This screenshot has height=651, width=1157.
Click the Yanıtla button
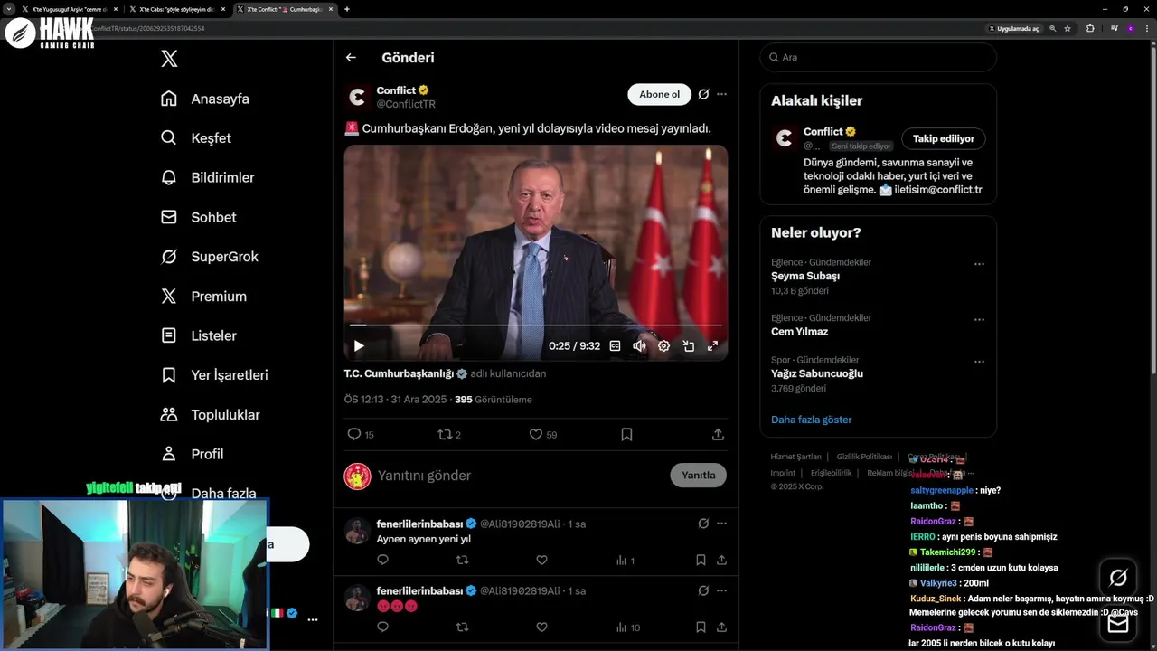[698, 476]
